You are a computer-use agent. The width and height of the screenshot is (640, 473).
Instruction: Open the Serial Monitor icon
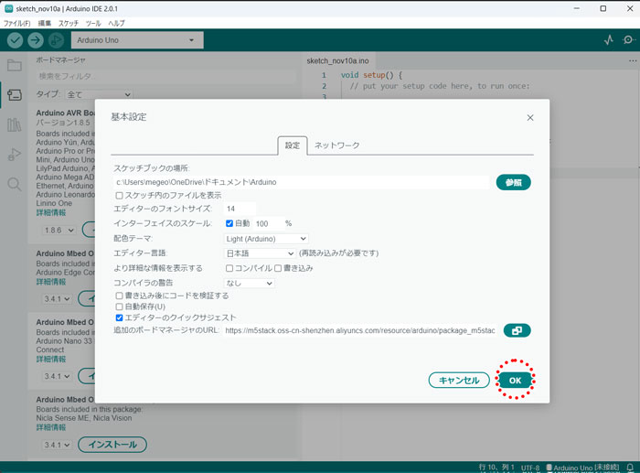coord(628,40)
